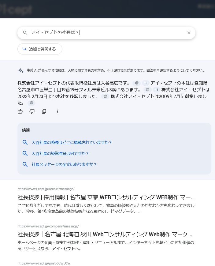Open source globe after 入谷高広です
Image resolution: width=215 pixels, height=266 pixels.
[137, 83]
